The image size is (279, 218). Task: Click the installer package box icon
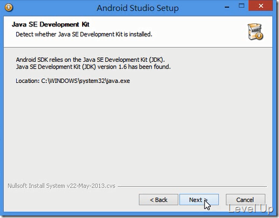255,32
